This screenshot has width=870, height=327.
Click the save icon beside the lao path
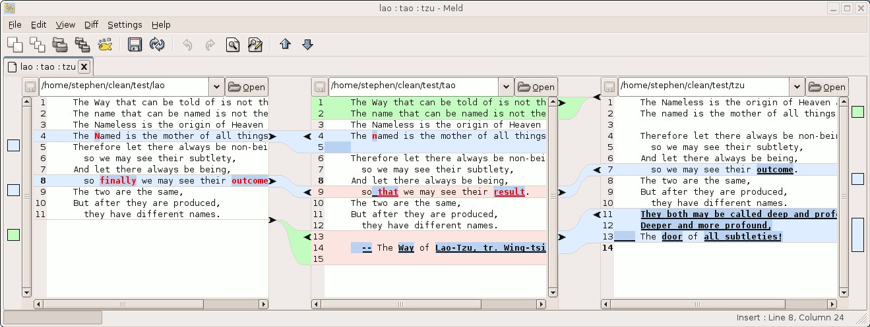(30, 87)
